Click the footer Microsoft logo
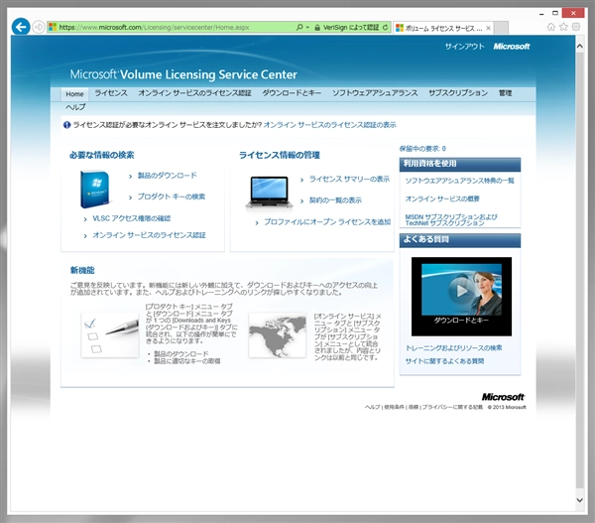The image size is (595, 523). [503, 397]
